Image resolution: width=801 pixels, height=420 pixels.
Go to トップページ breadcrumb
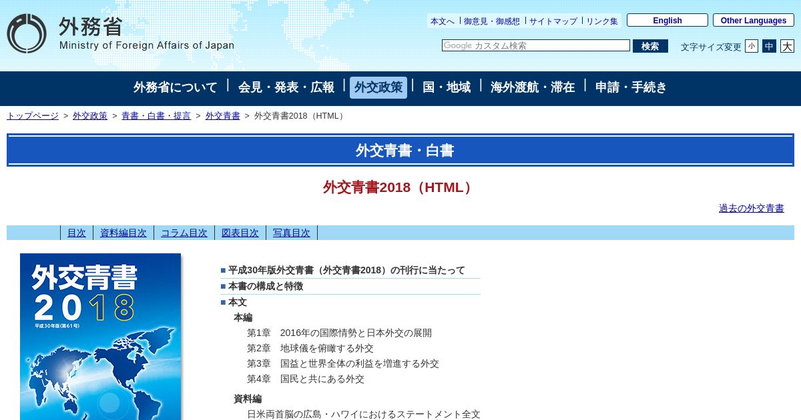(x=33, y=115)
